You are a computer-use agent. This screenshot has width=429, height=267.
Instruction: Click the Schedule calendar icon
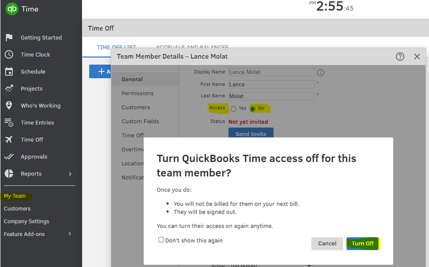click(9, 71)
